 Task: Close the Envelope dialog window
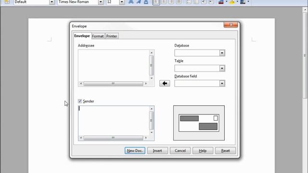pyautogui.click(x=231, y=25)
